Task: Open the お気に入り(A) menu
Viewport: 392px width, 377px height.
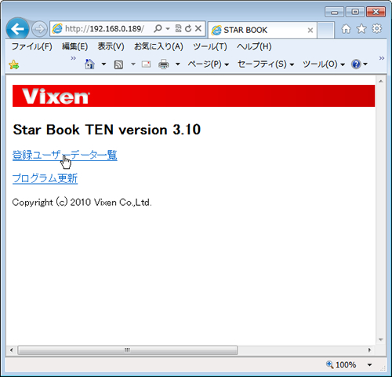Action: [158, 46]
